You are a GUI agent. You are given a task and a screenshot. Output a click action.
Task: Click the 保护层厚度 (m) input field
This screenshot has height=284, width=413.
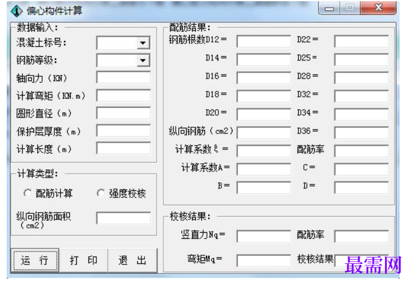(123, 131)
